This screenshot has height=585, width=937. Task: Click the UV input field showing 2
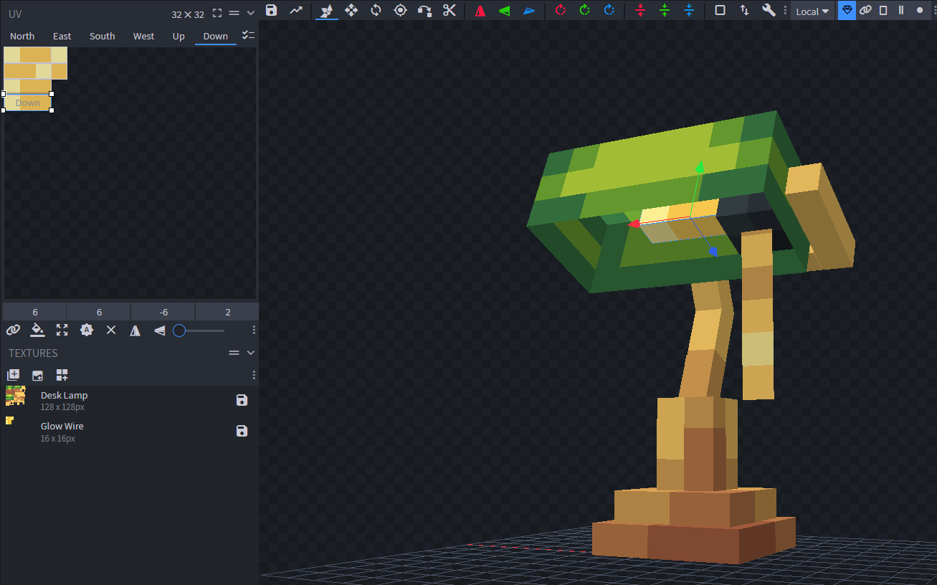[228, 312]
